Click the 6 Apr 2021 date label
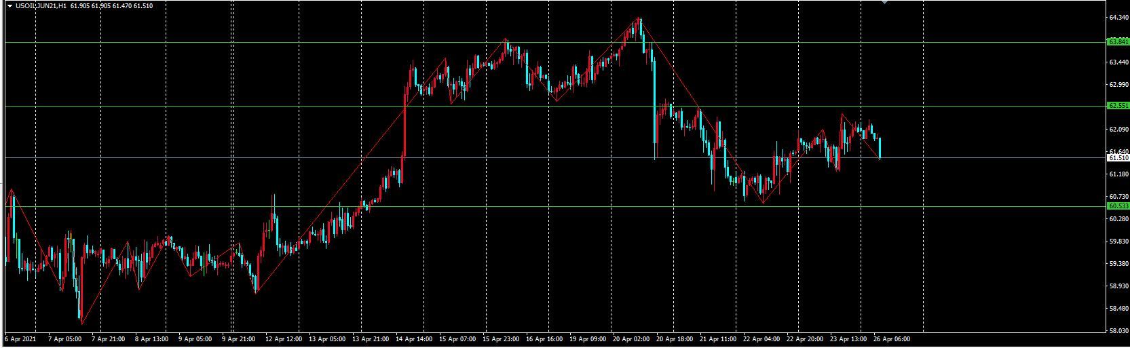 20,339
